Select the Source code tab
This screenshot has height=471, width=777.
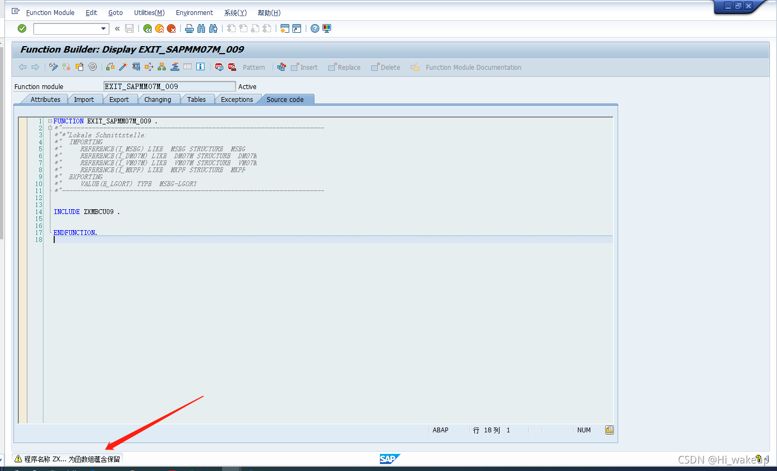coord(285,99)
